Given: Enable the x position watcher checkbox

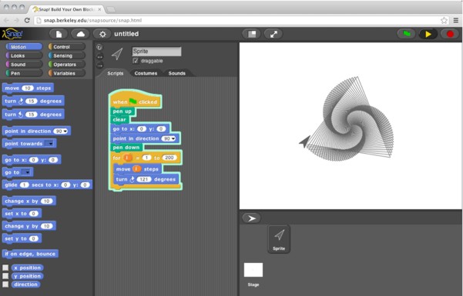Looking at the screenshot, I should pos(5,268).
